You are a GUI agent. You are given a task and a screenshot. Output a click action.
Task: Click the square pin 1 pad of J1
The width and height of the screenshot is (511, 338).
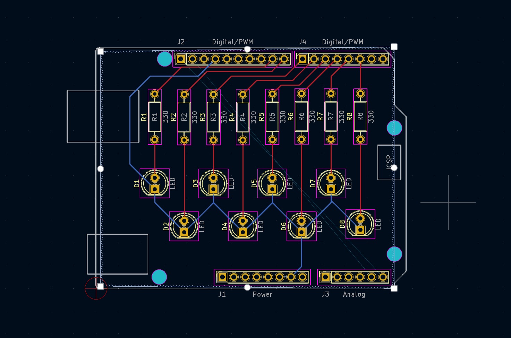tap(222, 277)
